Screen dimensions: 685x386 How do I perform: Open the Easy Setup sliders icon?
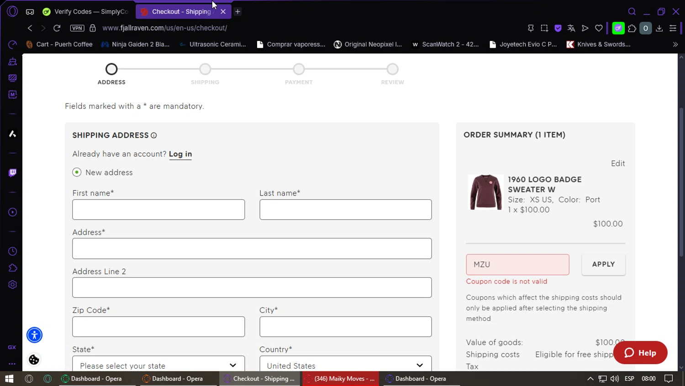click(673, 28)
